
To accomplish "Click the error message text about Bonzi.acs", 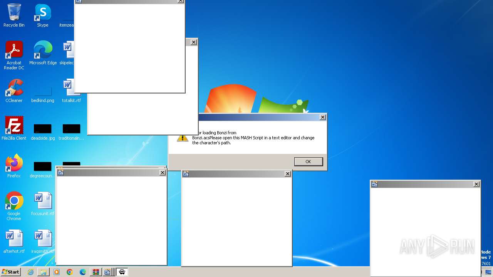I will [253, 138].
